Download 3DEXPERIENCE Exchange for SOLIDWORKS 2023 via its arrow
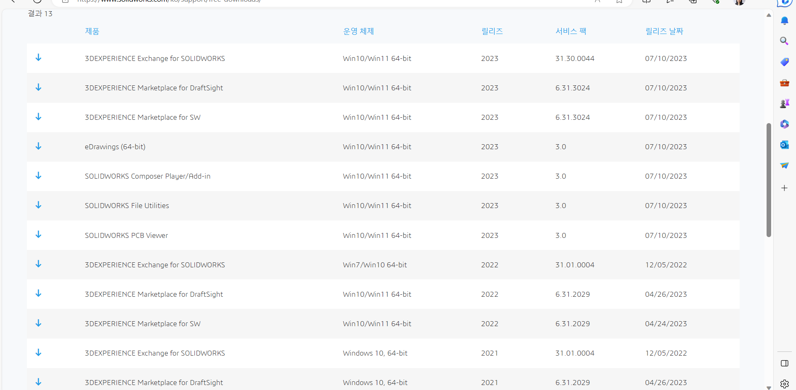 (x=39, y=58)
